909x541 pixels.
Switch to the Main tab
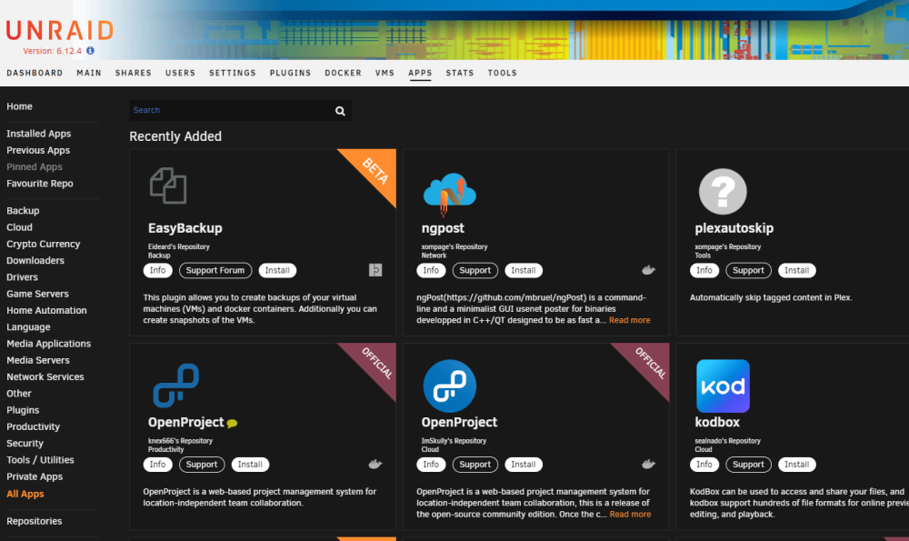pyautogui.click(x=89, y=73)
